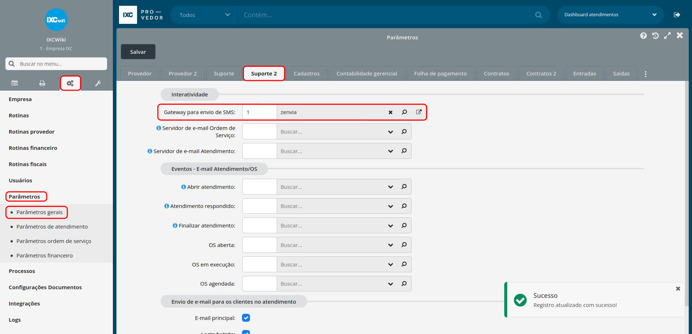Screen dimensions: 692x334
Task: Click the logout icon in top bar
Action: pos(677,15)
